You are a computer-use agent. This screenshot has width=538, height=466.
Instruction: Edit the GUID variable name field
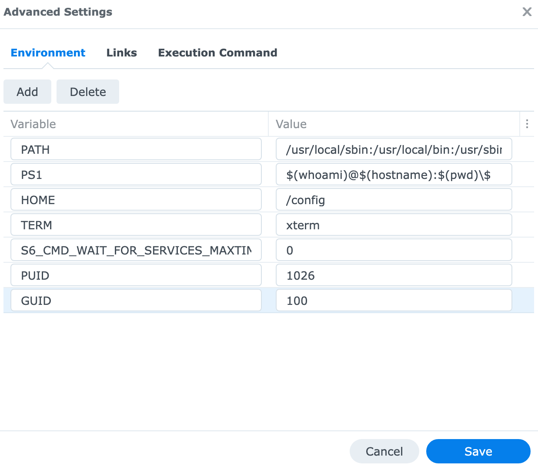coord(136,300)
